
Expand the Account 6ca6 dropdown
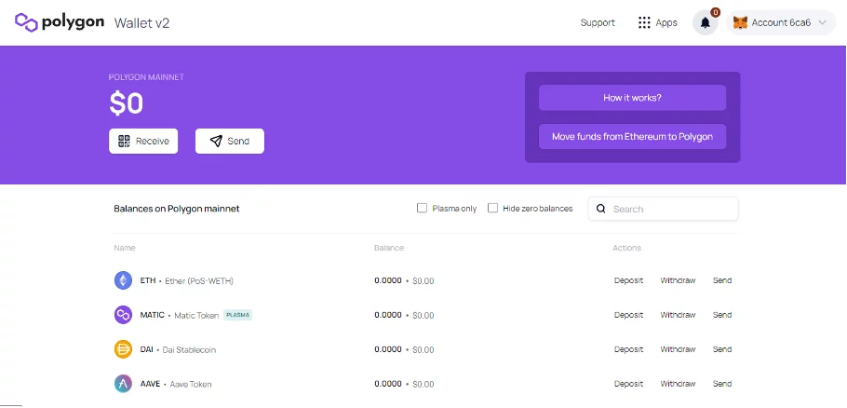[781, 22]
